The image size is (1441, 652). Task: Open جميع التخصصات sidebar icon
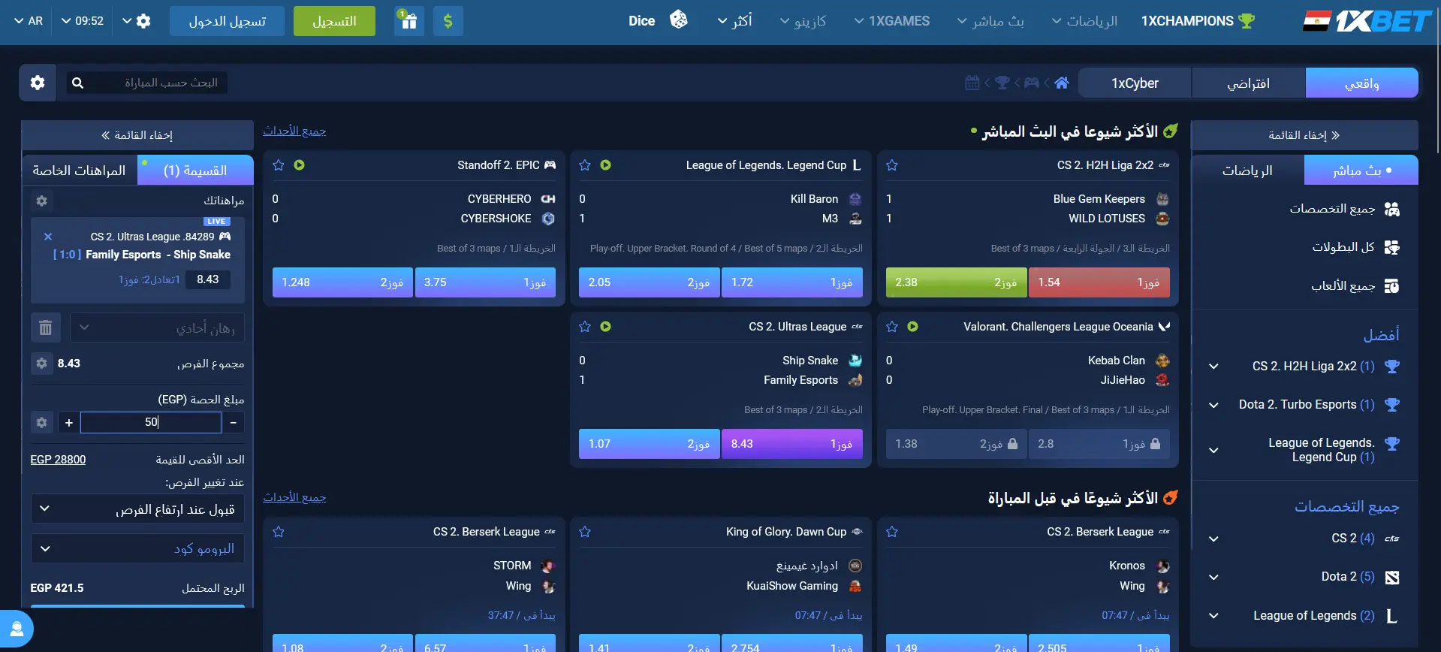pos(1391,209)
